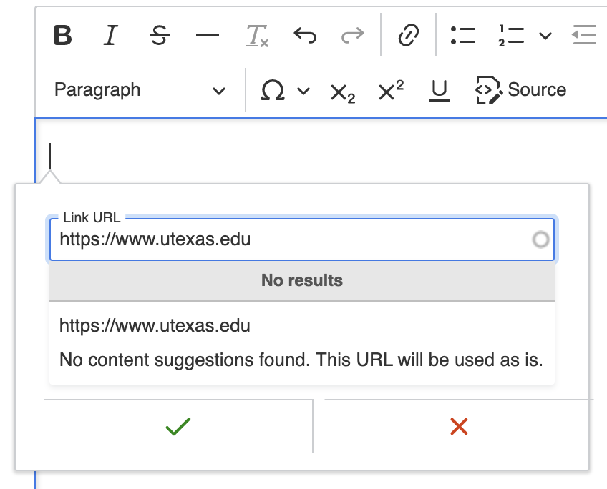Viewport: 607px width, 489px height.
Task: Toggle superscript formatting
Action: point(391,90)
